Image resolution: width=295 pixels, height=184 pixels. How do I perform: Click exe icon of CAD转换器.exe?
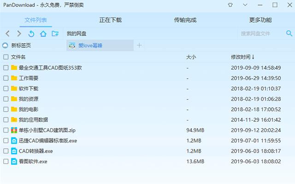pyautogui.click(x=14, y=151)
